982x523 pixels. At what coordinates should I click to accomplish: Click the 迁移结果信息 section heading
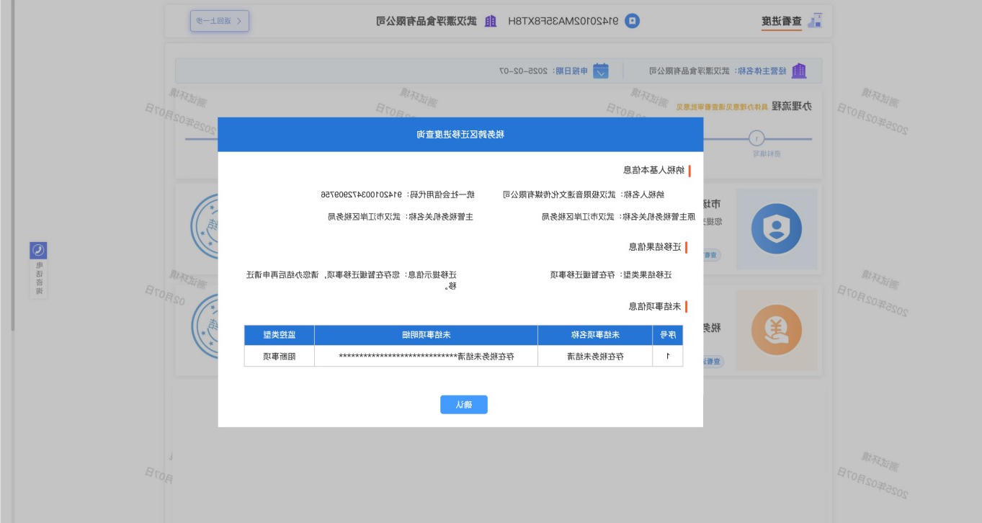655,247
